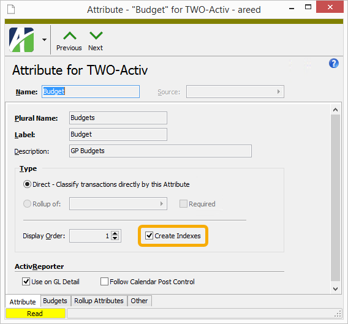Viewport: 348px width, 324px height.
Task: Expand the Source field dropdown arrow
Action: (x=279, y=91)
